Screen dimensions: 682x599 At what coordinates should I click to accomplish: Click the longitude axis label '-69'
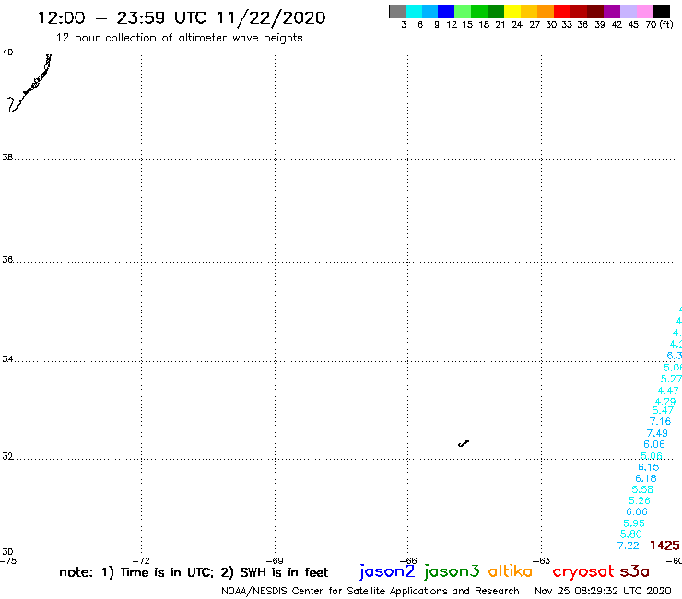(275, 561)
